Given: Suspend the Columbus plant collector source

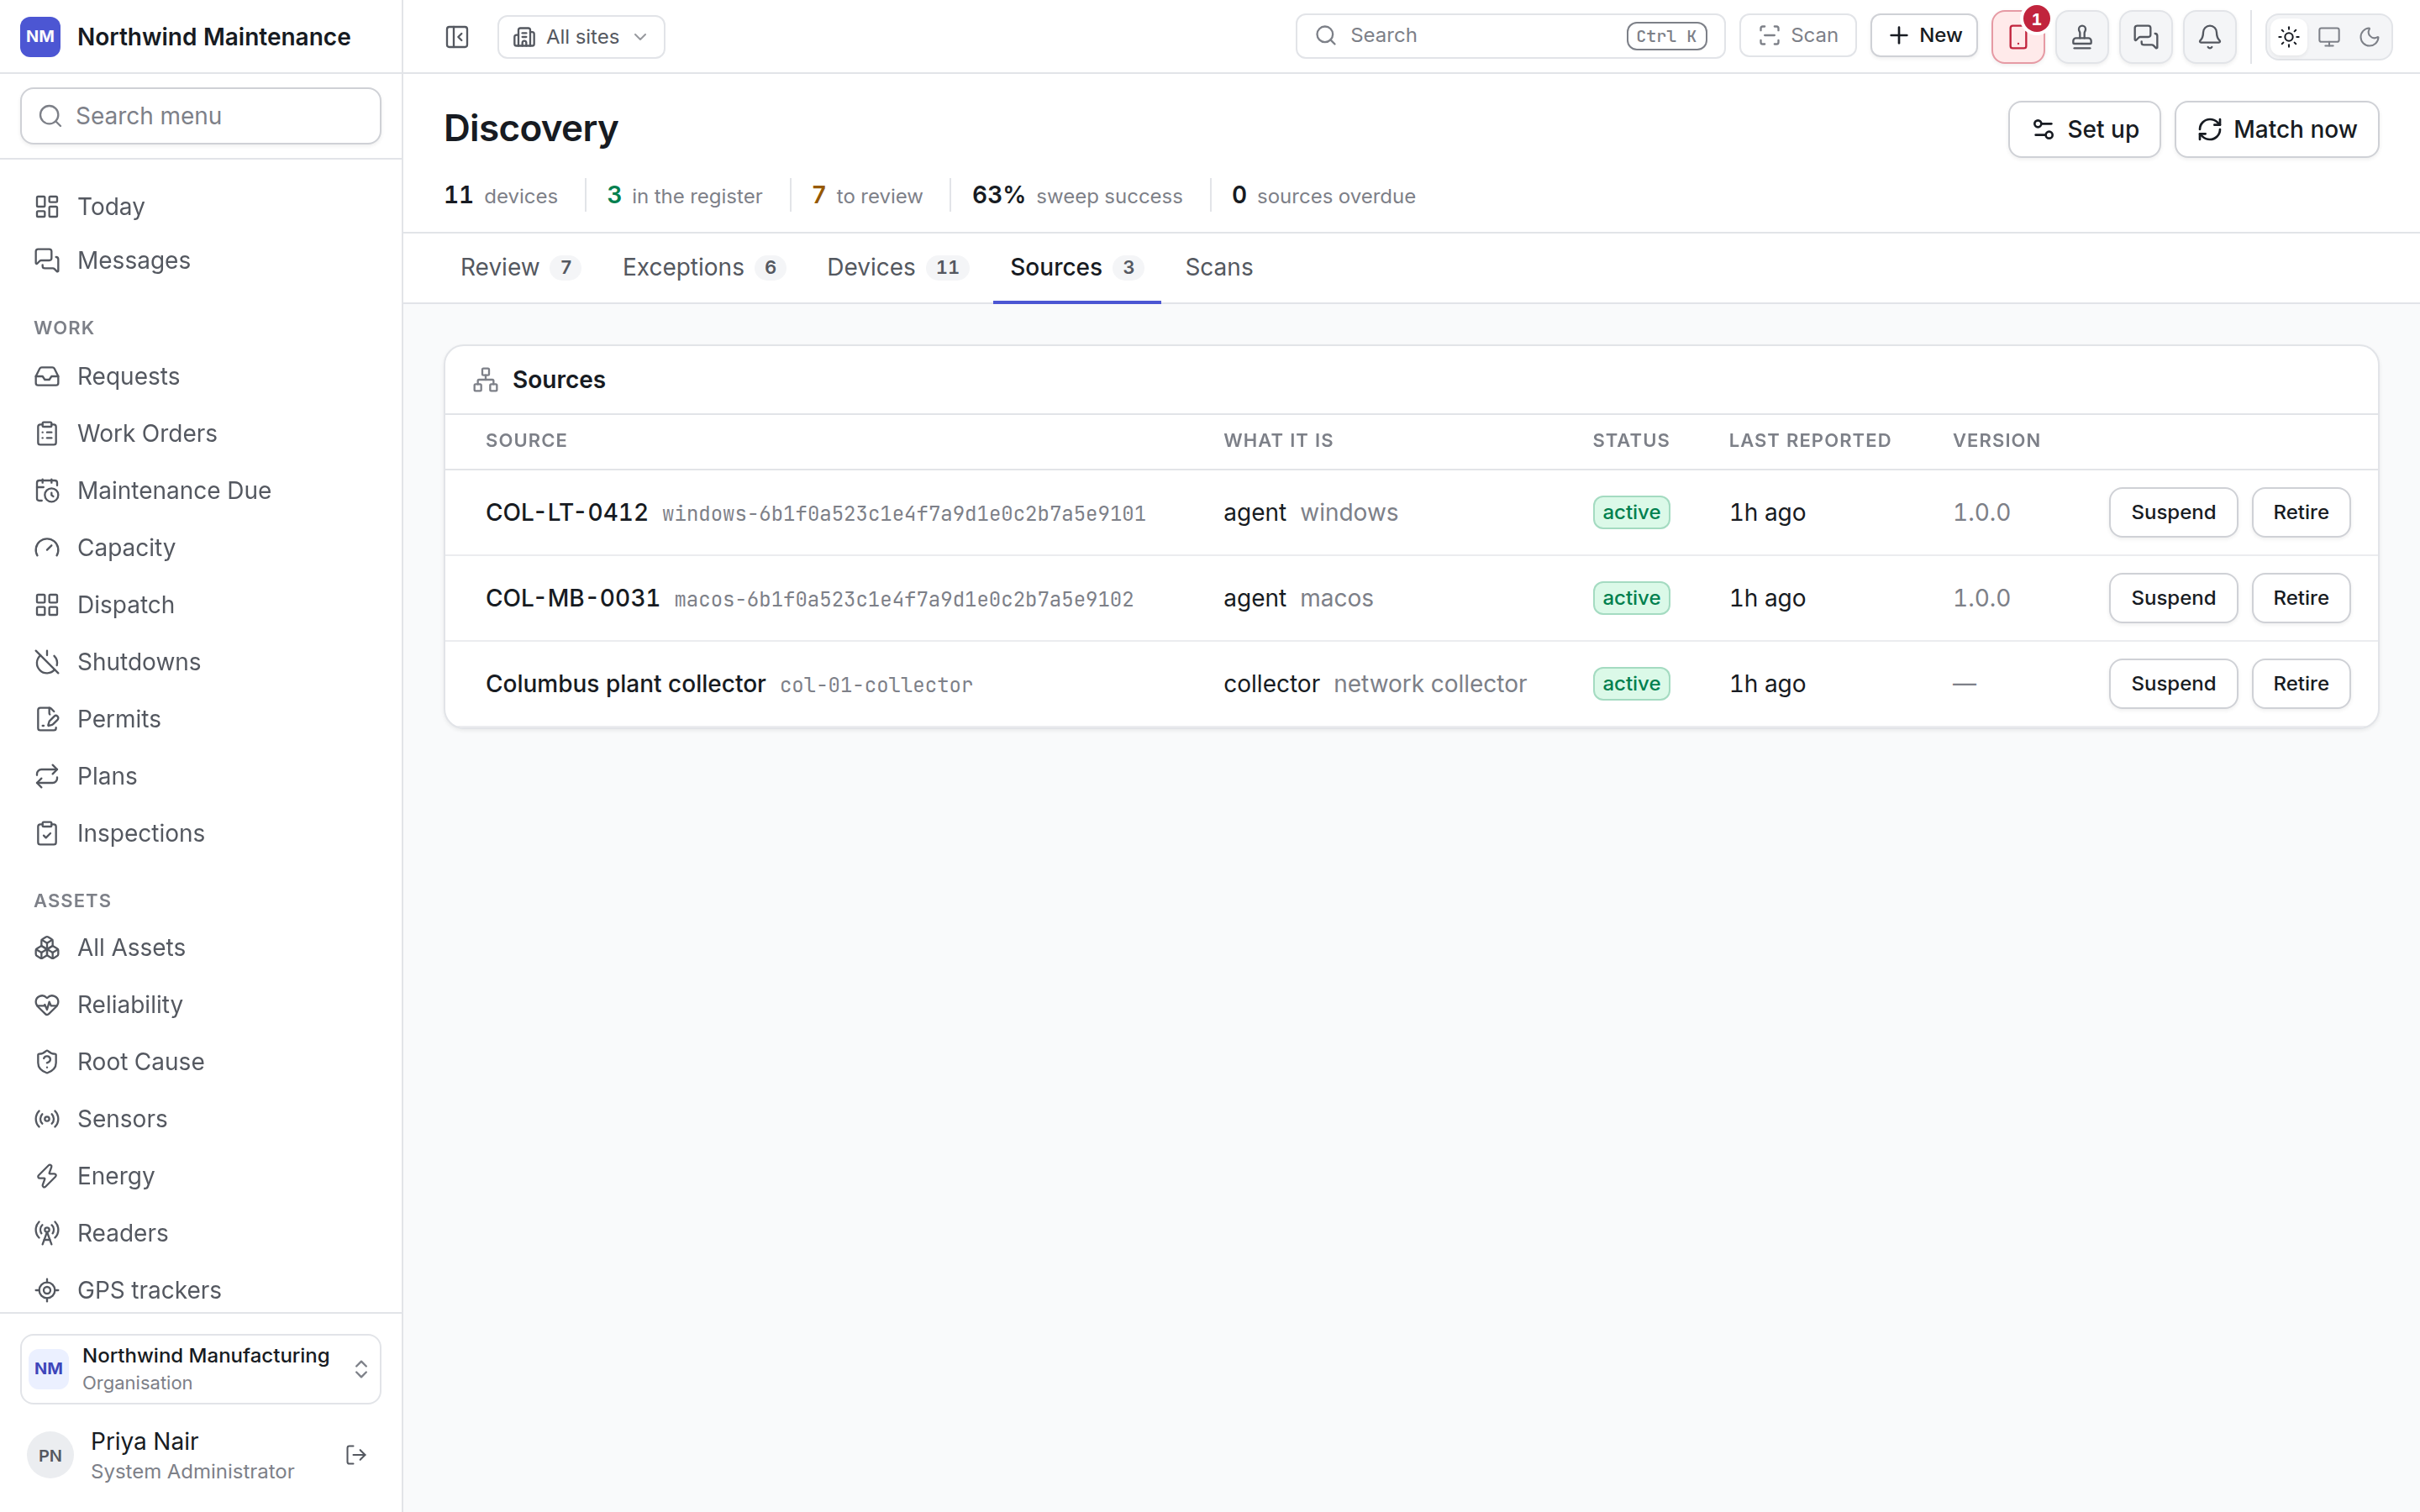Looking at the screenshot, I should point(2173,684).
